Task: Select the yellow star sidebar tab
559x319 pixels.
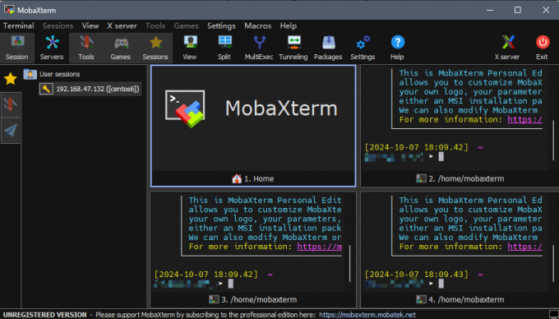Action: (11, 79)
